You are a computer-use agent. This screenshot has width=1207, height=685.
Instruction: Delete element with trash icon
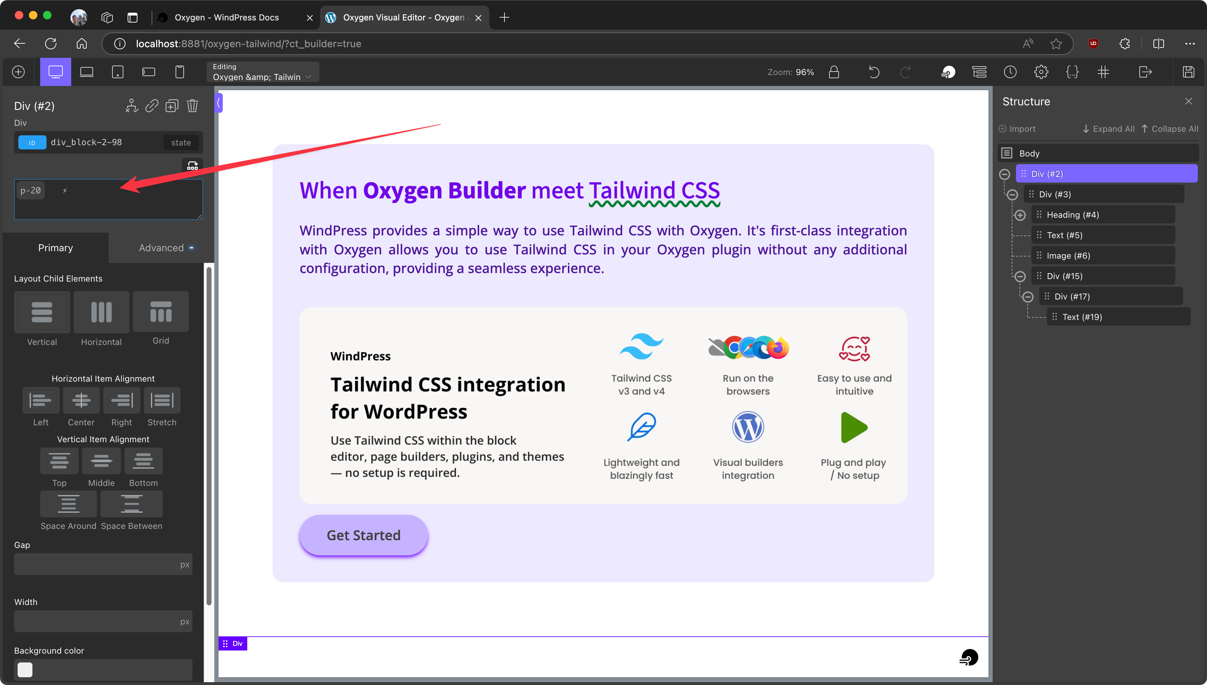point(192,106)
